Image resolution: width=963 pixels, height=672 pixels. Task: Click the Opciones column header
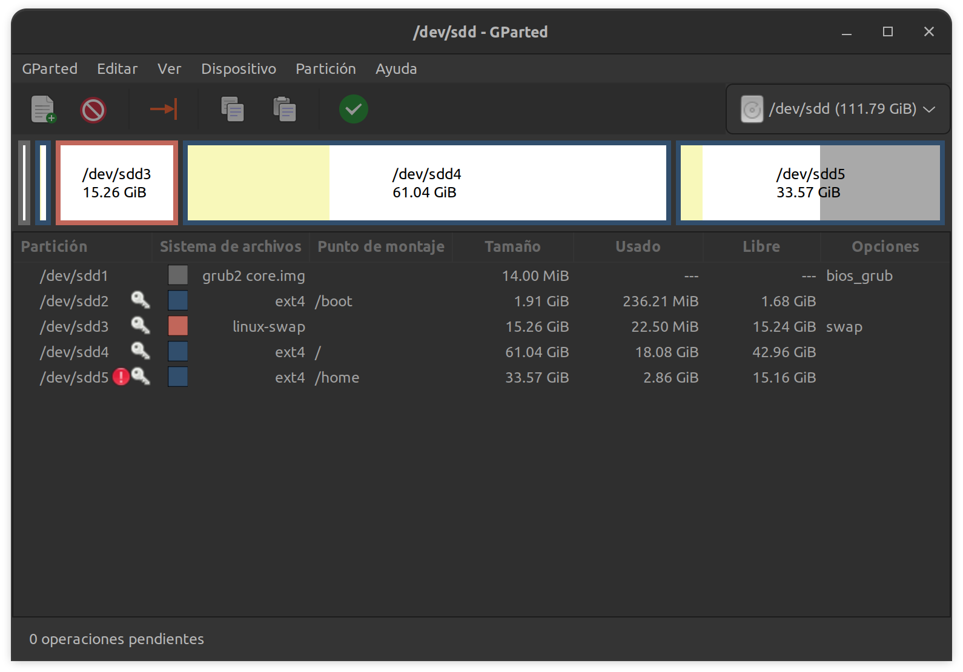pyautogui.click(x=885, y=246)
